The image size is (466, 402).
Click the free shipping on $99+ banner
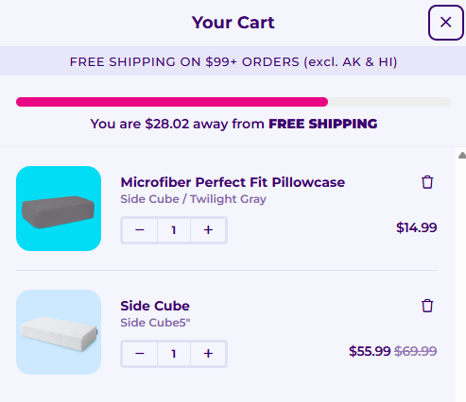coord(233,61)
